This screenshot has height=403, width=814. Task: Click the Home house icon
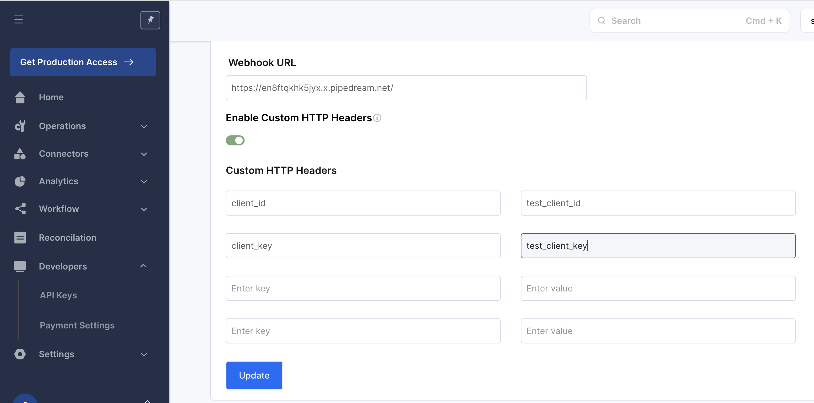pos(20,97)
